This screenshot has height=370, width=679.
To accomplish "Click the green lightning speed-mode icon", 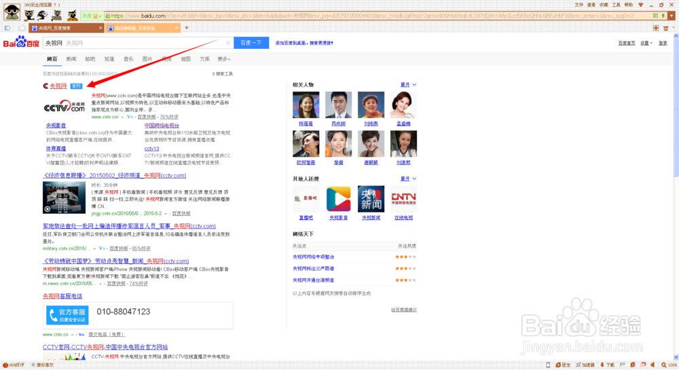I will pos(663,16).
